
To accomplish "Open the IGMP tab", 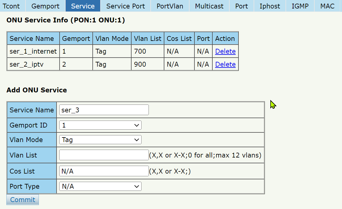I will tap(300, 6).
